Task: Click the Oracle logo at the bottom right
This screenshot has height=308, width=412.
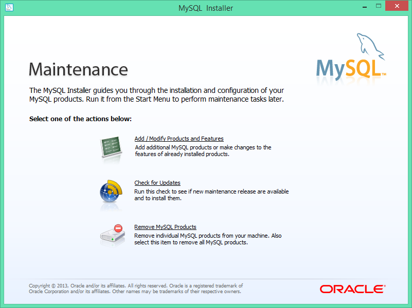Action: coord(353,289)
